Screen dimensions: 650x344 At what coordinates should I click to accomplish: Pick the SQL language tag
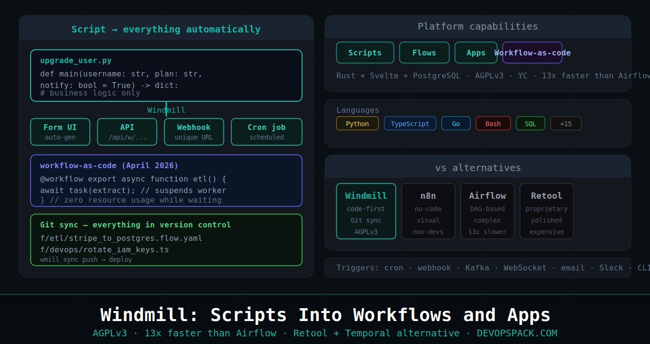[531, 123]
